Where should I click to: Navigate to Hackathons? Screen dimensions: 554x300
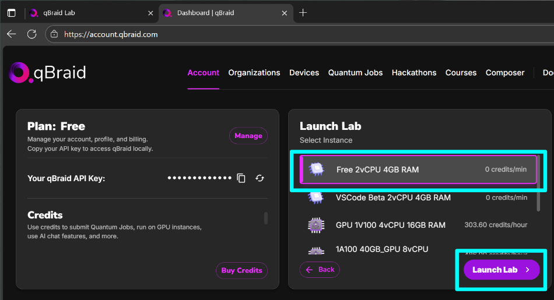[x=413, y=73]
